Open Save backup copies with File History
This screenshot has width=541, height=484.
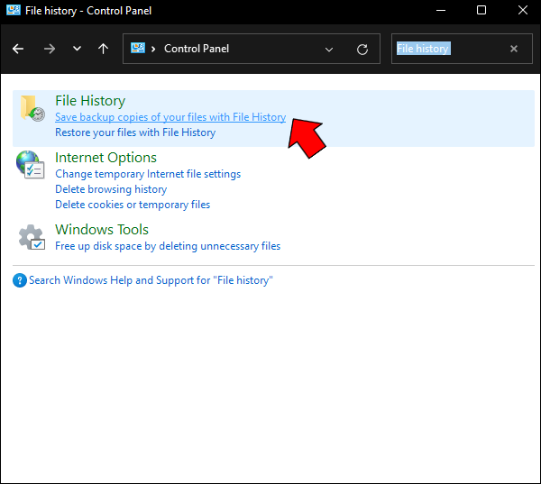point(170,117)
